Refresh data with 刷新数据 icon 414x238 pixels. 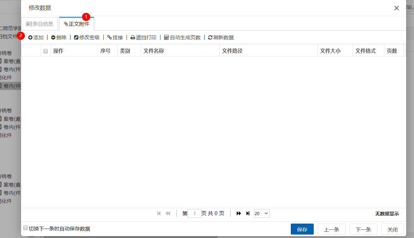tap(210, 38)
